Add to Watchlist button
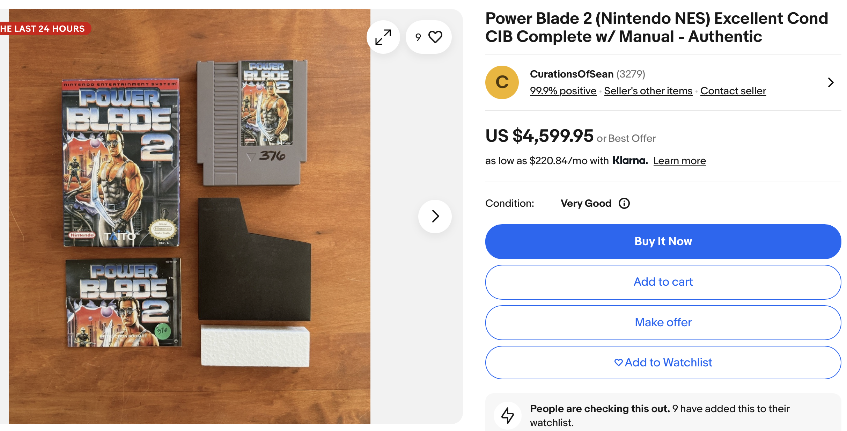 point(663,363)
